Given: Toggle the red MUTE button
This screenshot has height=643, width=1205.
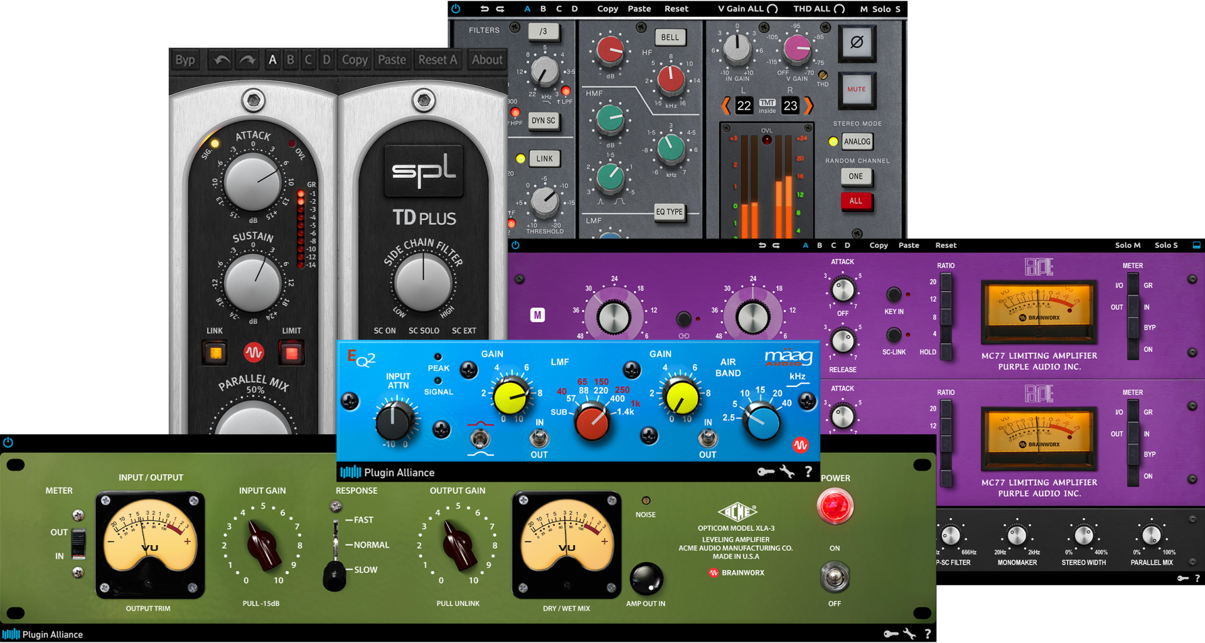Looking at the screenshot, I should click(x=857, y=90).
